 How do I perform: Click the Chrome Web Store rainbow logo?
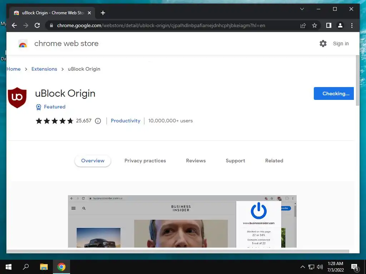pos(23,44)
